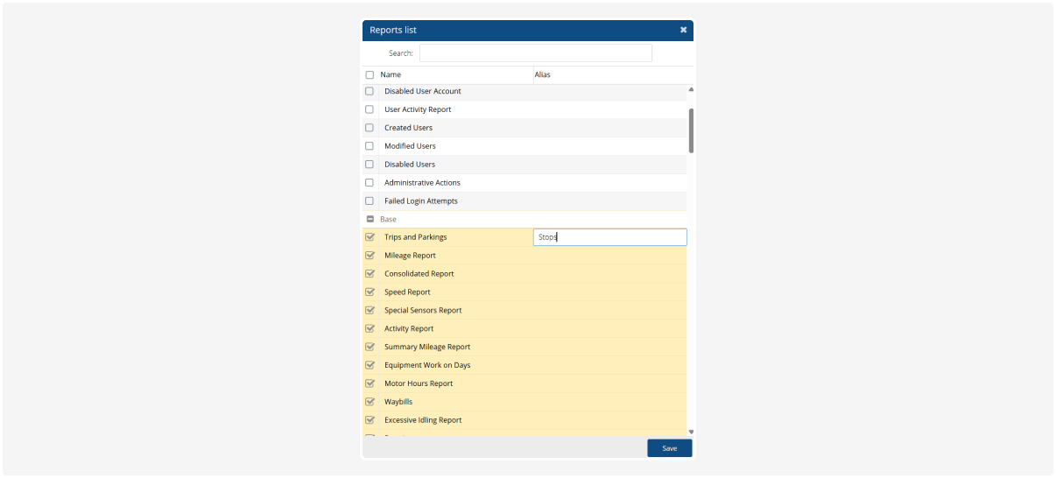Uncheck the Waybills report checkbox
This screenshot has width=1056, height=478.
click(370, 402)
